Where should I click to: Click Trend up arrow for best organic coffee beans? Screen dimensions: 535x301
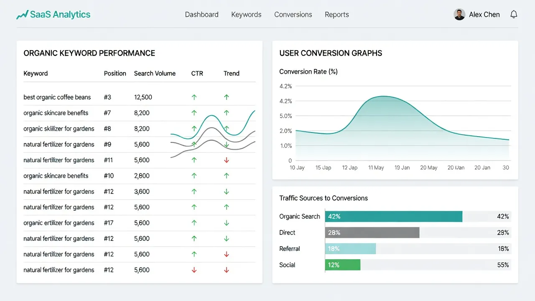click(x=227, y=97)
